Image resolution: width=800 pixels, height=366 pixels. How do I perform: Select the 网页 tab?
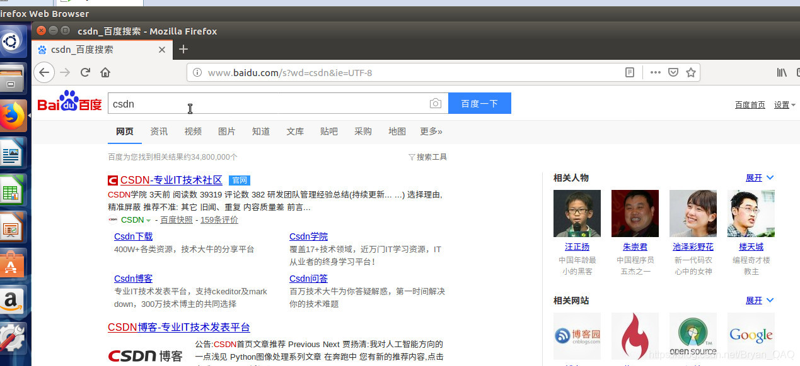point(125,131)
